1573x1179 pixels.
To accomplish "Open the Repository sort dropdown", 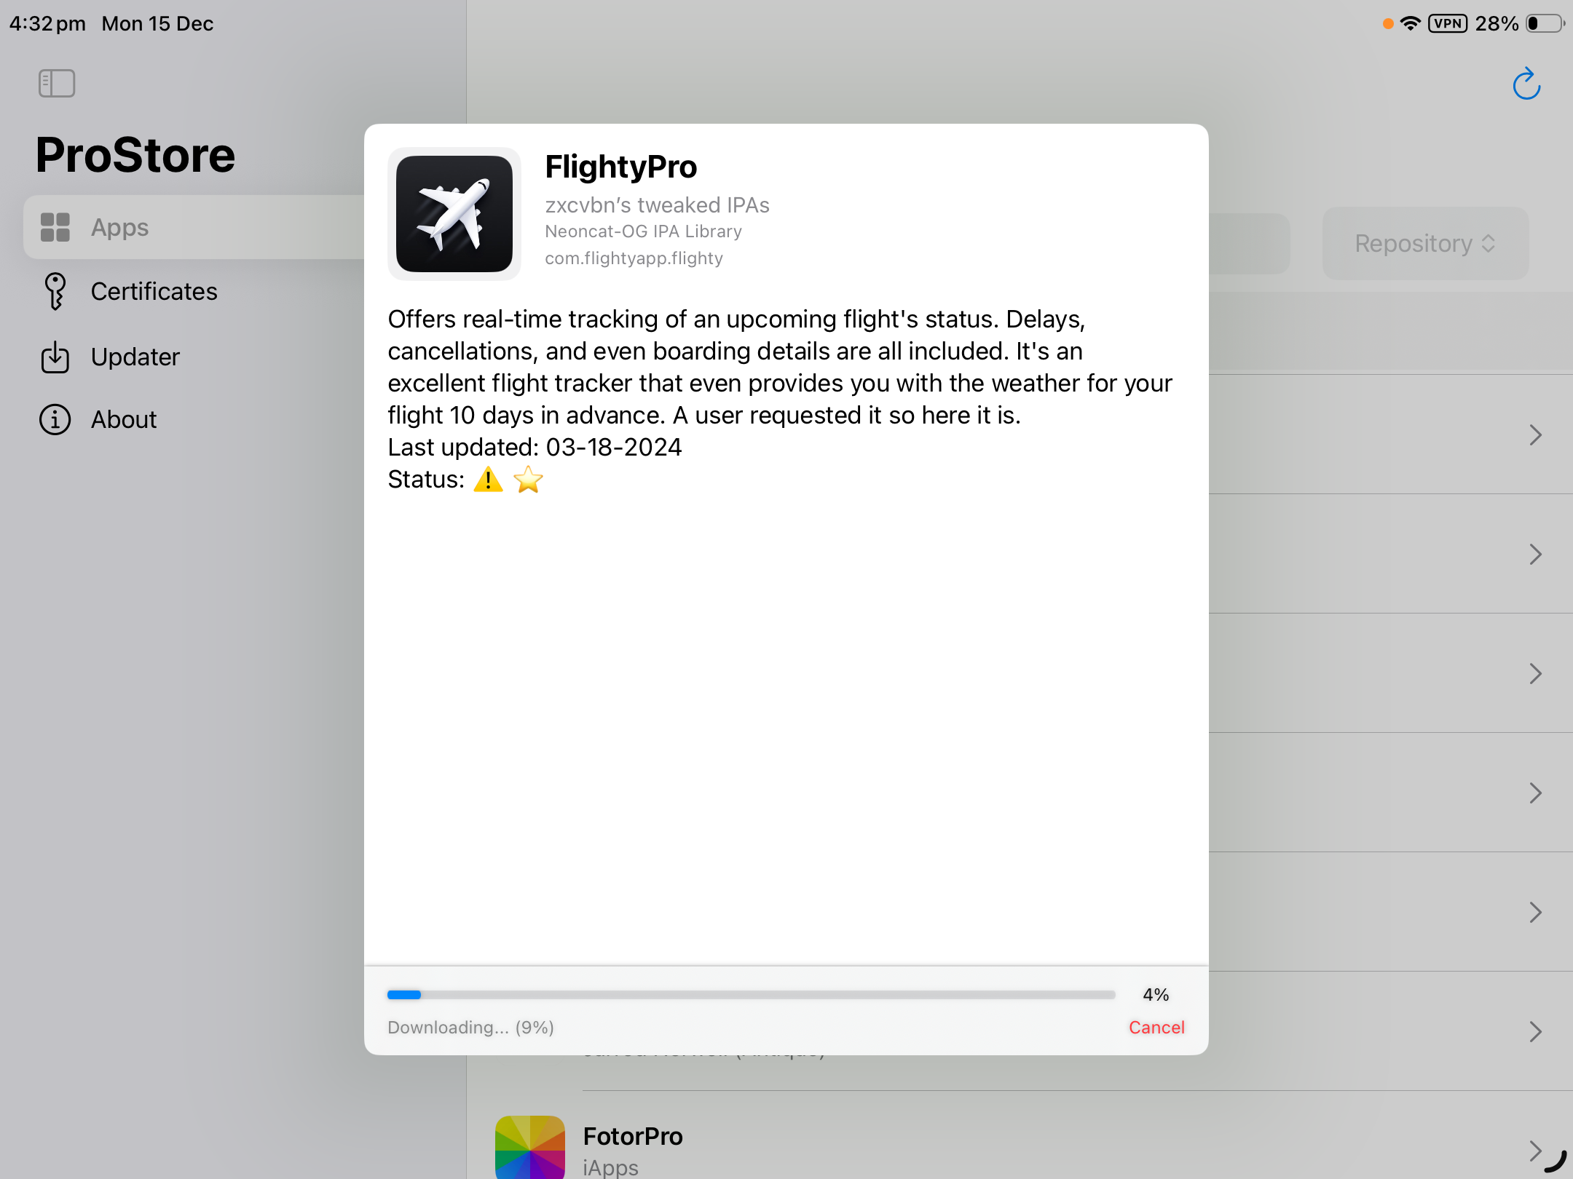I will click(x=1424, y=243).
